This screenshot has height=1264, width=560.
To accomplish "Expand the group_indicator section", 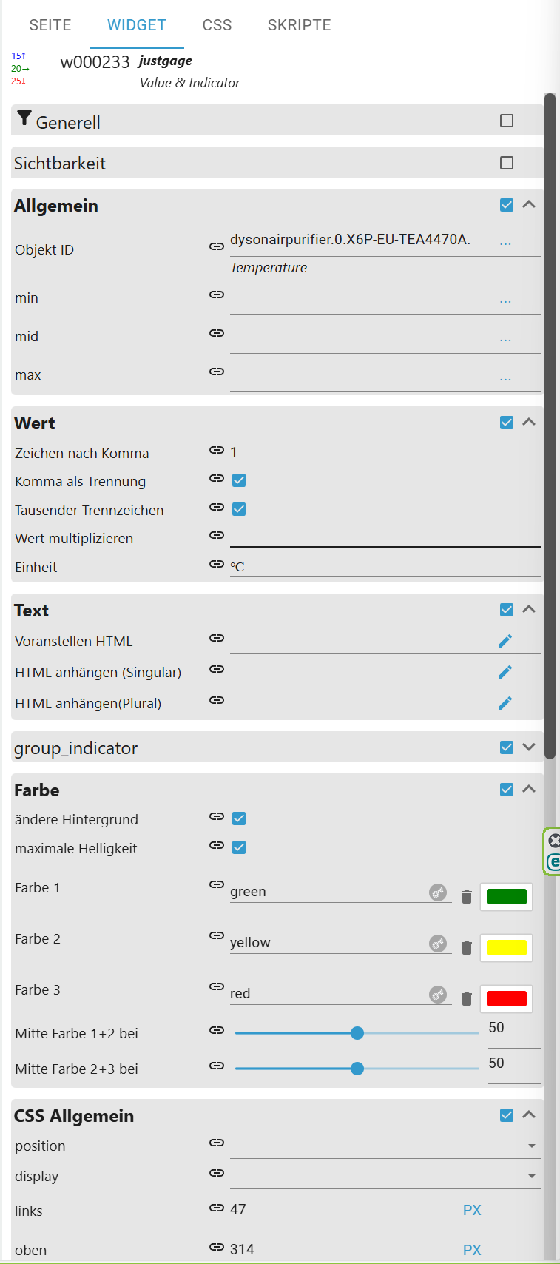I will 529,747.
